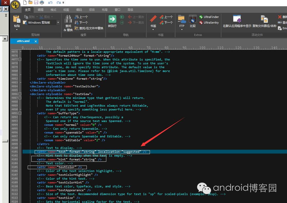Viewport: 287px width, 203px height.
Task: Click the attr name="textColor" code line
Action: 59,167
